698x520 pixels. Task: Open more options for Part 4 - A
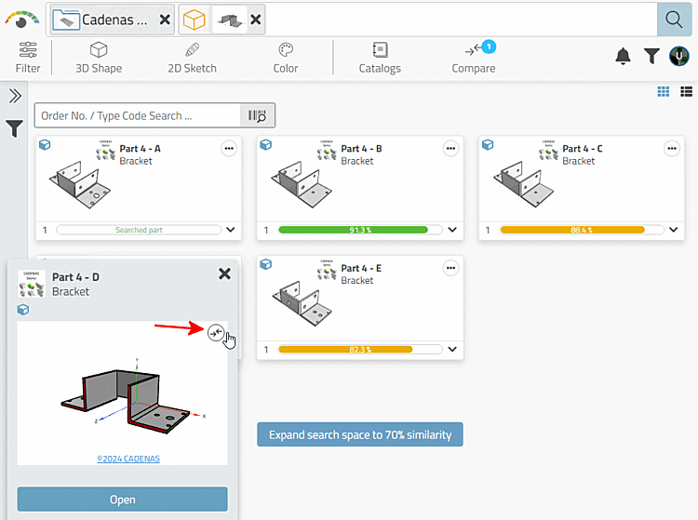(x=229, y=149)
